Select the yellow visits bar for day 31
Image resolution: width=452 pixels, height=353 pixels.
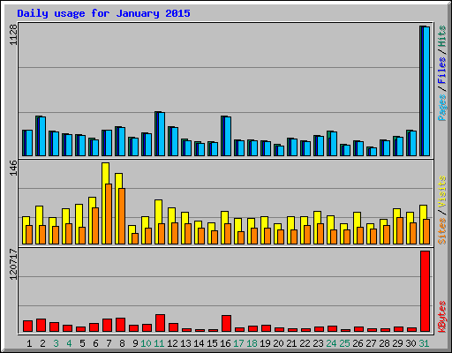click(x=424, y=224)
